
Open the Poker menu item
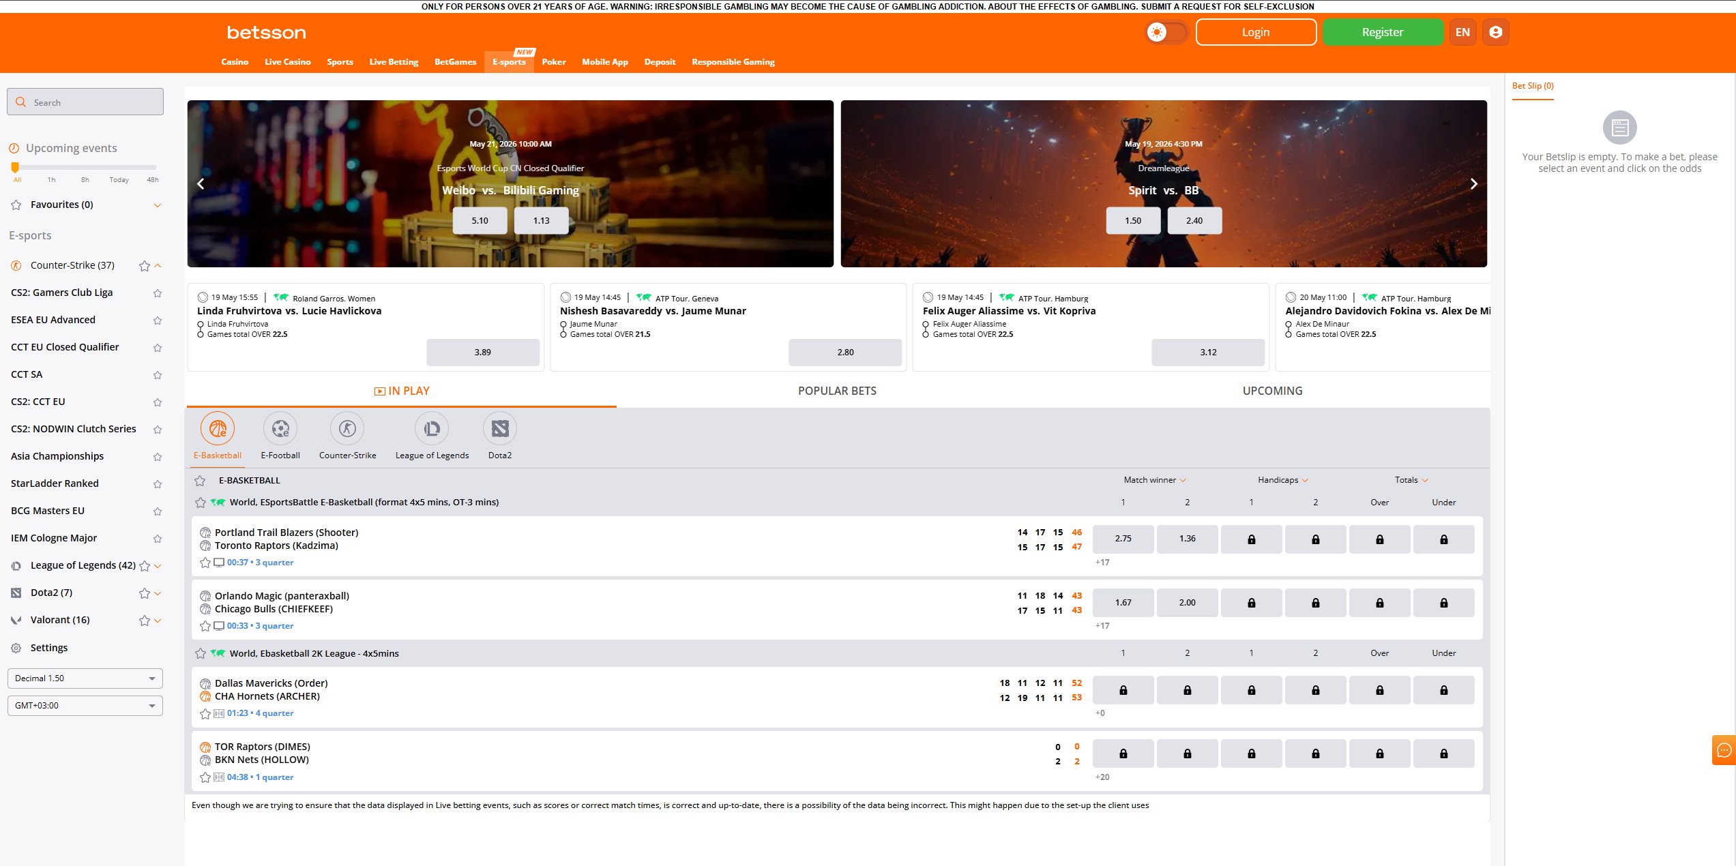coord(554,62)
